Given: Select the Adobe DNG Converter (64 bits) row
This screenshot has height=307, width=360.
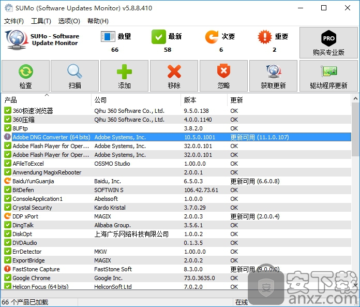Looking at the screenshot, I should 177,137.
